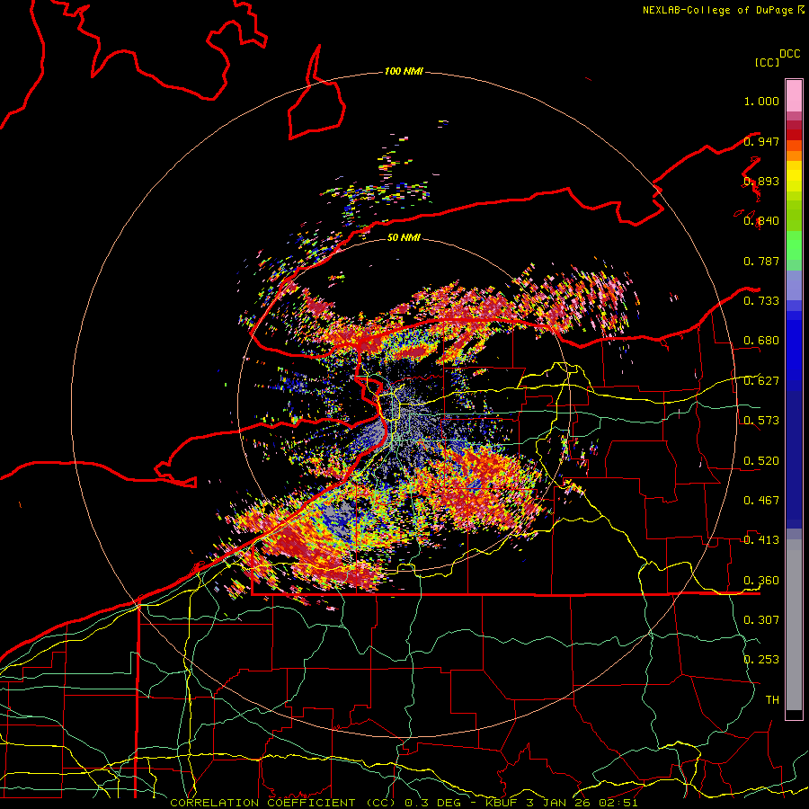Click the 1.000 scale value
This screenshot has height=809, width=809.
[761, 101]
